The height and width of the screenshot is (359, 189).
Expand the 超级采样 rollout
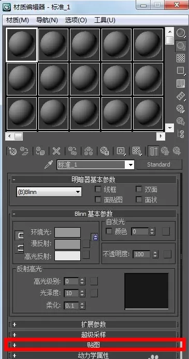coord(94,335)
